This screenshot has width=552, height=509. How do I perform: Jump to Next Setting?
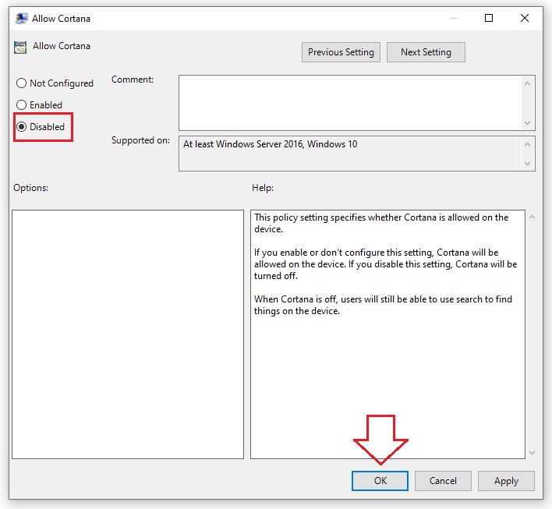[x=426, y=52]
